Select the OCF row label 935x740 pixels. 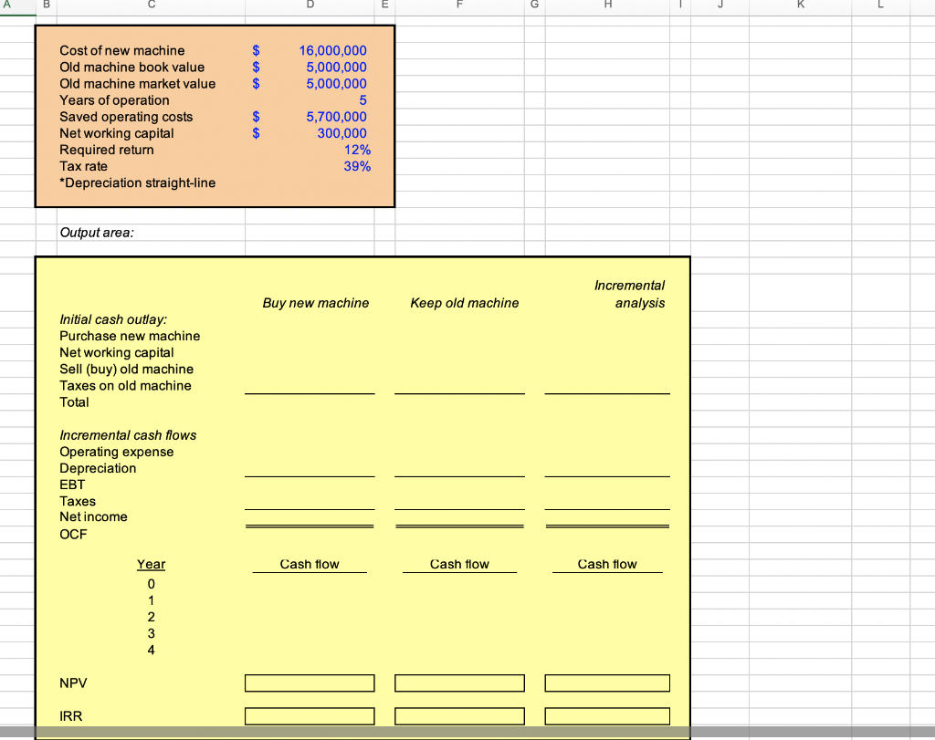tap(71, 534)
